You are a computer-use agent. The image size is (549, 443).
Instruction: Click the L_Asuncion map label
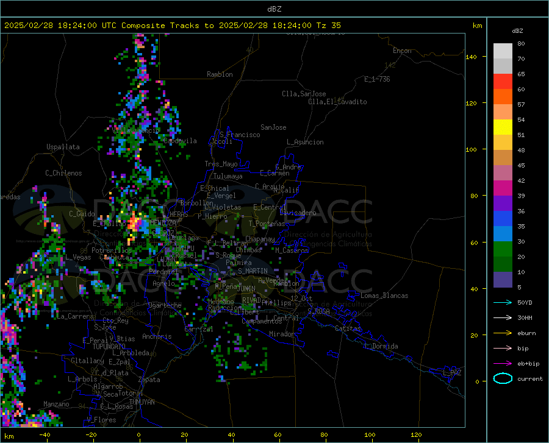point(305,142)
